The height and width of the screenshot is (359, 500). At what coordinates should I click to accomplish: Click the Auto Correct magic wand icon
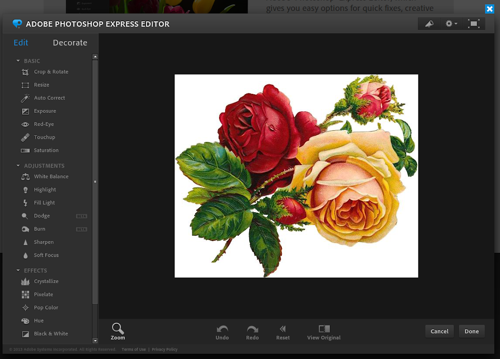pyautogui.click(x=25, y=98)
